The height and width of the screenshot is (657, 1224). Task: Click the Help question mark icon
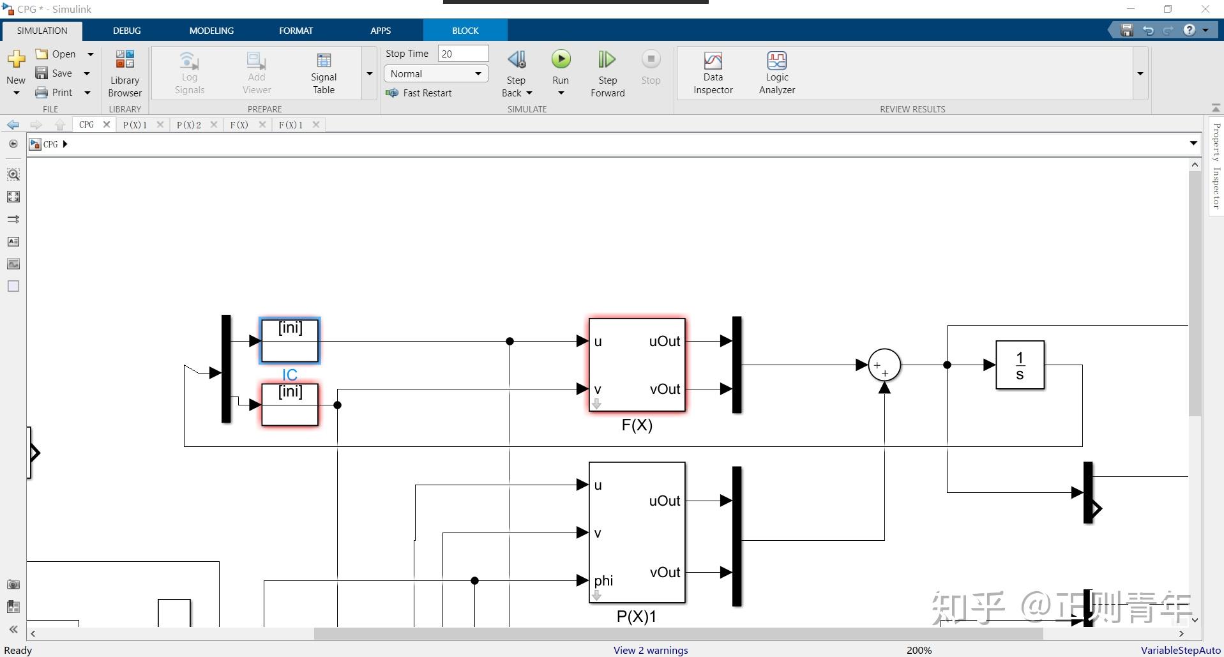1189,30
